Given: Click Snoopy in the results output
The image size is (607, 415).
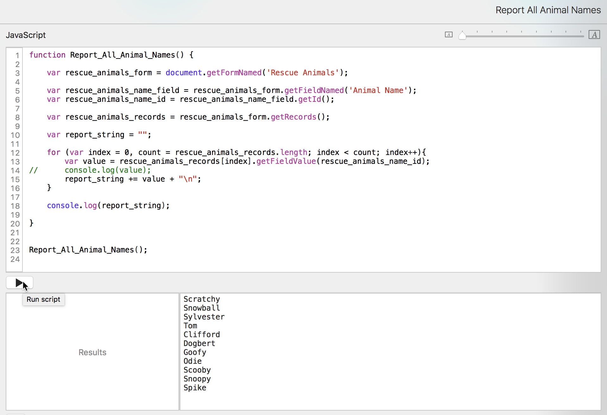Looking at the screenshot, I should (197, 379).
